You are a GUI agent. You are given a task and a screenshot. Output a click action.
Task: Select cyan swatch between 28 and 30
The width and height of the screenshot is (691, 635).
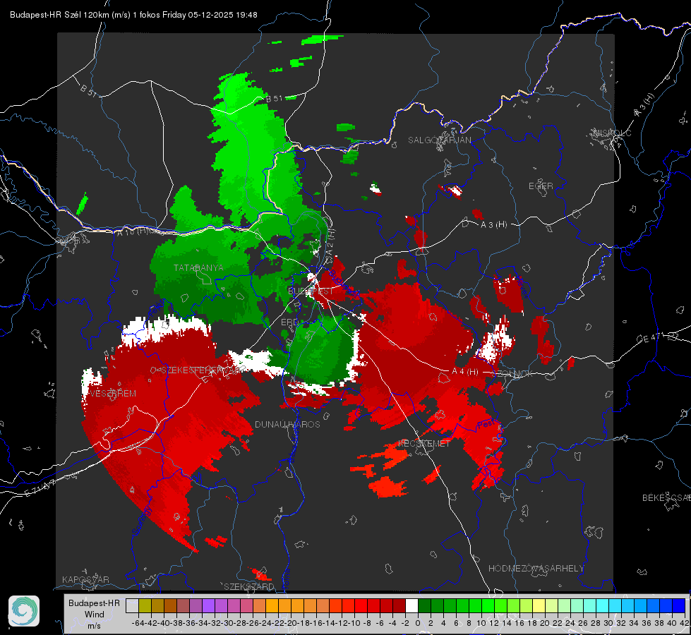pyautogui.click(x=603, y=605)
